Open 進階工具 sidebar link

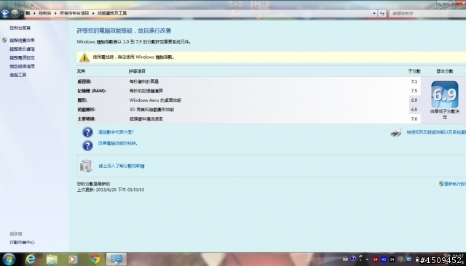pyautogui.click(x=17, y=75)
